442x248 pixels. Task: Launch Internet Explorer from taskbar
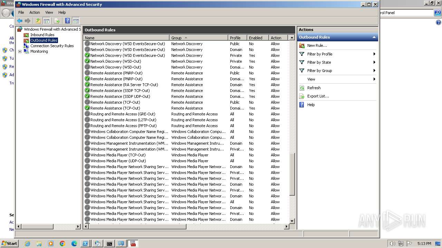(x=27, y=244)
